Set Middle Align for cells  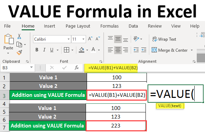tap(118, 39)
